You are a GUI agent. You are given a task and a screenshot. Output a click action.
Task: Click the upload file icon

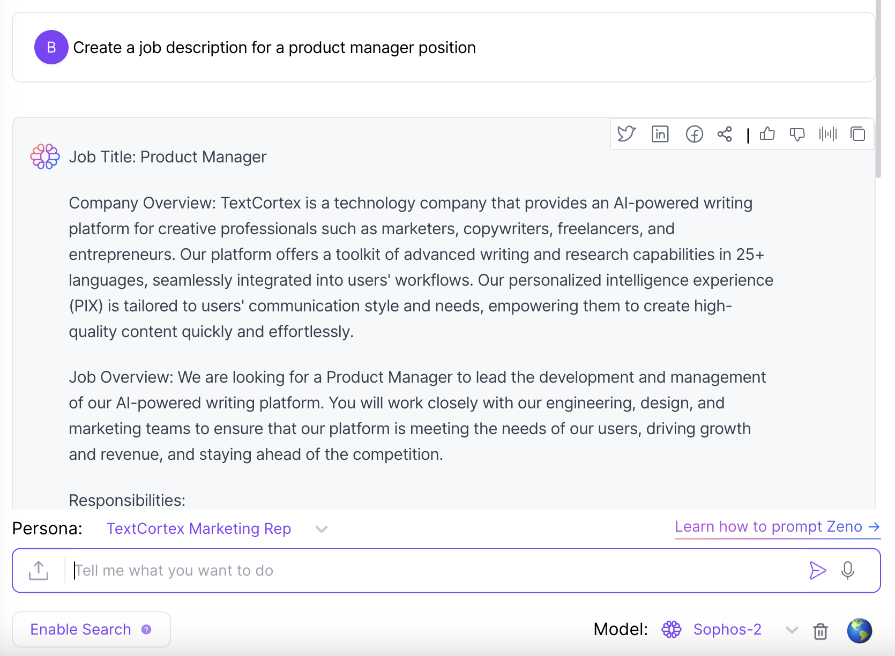(x=39, y=570)
